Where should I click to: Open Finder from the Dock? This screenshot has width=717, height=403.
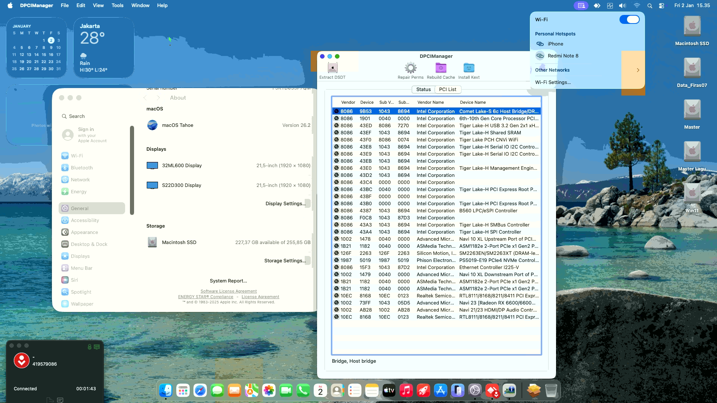click(x=166, y=391)
